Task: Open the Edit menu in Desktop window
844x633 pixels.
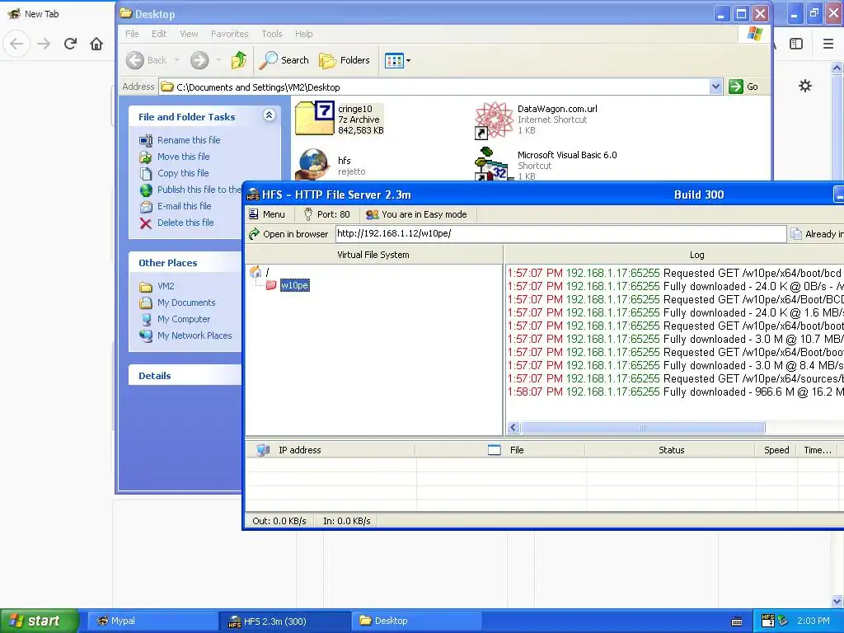Action: [159, 33]
